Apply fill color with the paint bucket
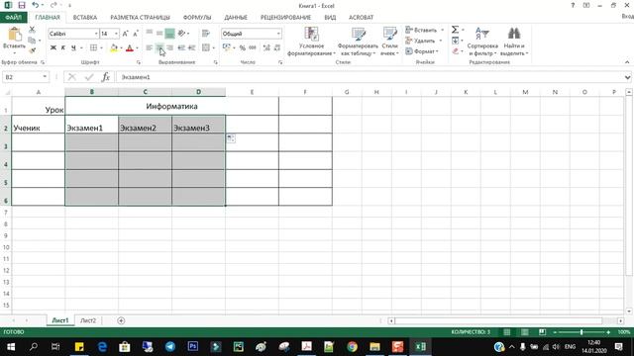 point(114,47)
